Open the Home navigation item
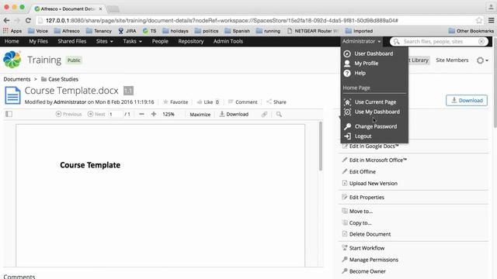Image resolution: width=497 pixels, height=279 pixels. coord(12,41)
